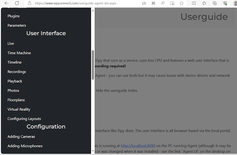The image size is (237, 155).
Task: Open the Live section link
Action: 11,44
